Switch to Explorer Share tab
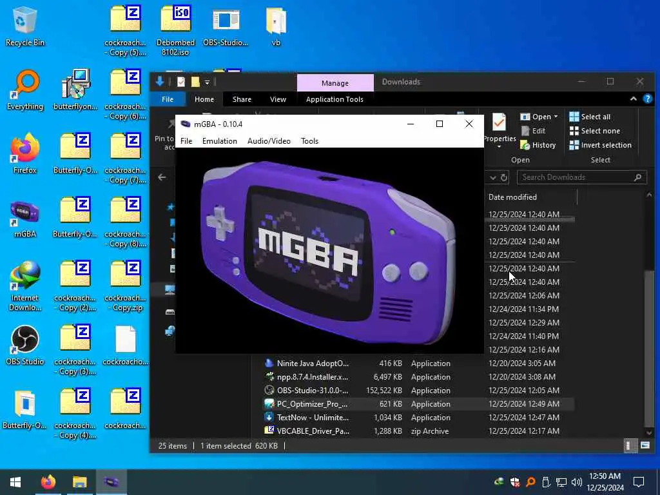The image size is (660, 495). [242, 99]
